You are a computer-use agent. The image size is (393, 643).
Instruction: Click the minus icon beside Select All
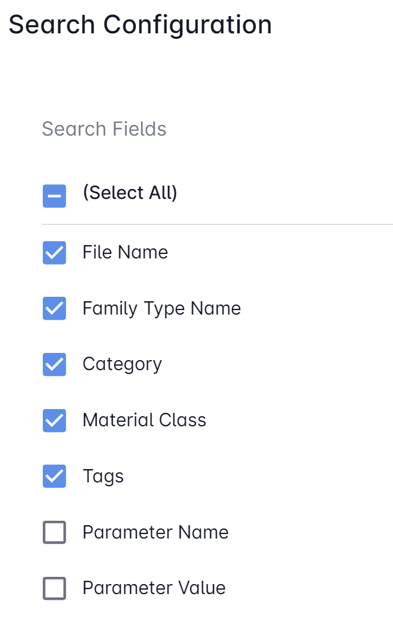click(x=54, y=196)
